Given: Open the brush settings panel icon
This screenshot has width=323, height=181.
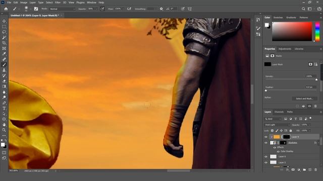Looking at the screenshot, I should click(36, 9).
